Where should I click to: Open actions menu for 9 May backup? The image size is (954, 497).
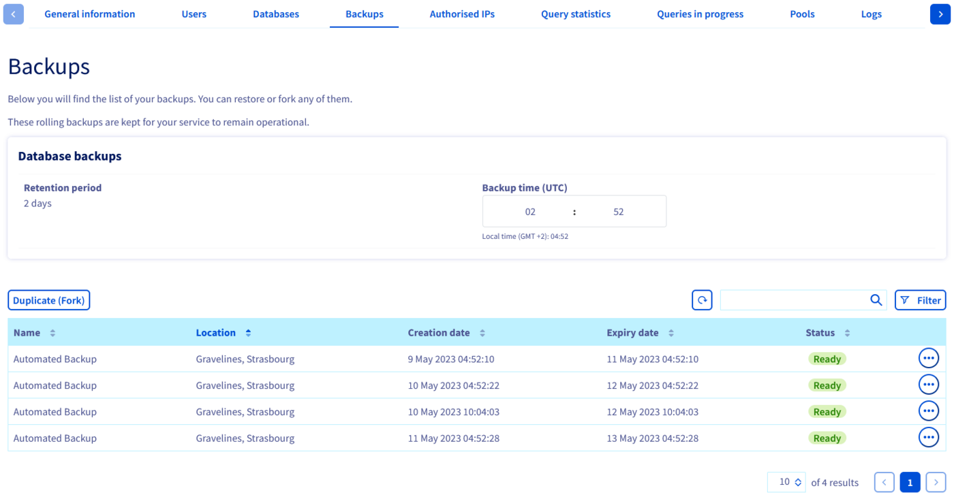click(928, 358)
